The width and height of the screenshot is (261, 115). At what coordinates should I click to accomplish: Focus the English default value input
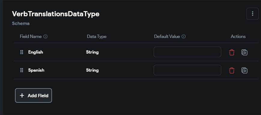click(x=187, y=52)
